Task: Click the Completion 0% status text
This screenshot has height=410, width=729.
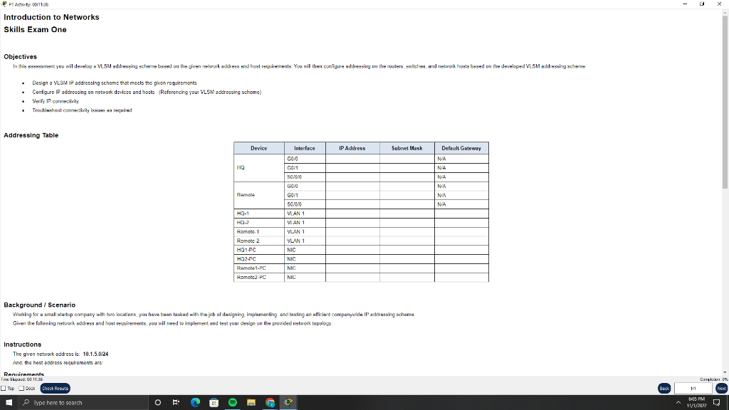Action: (713, 379)
